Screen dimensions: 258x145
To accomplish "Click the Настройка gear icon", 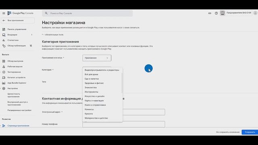I will tap(4, 89).
